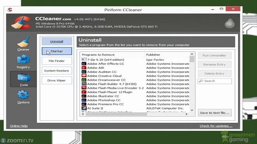Open the Registry section icon
This screenshot has width=257, height=144.
pos(23,60)
